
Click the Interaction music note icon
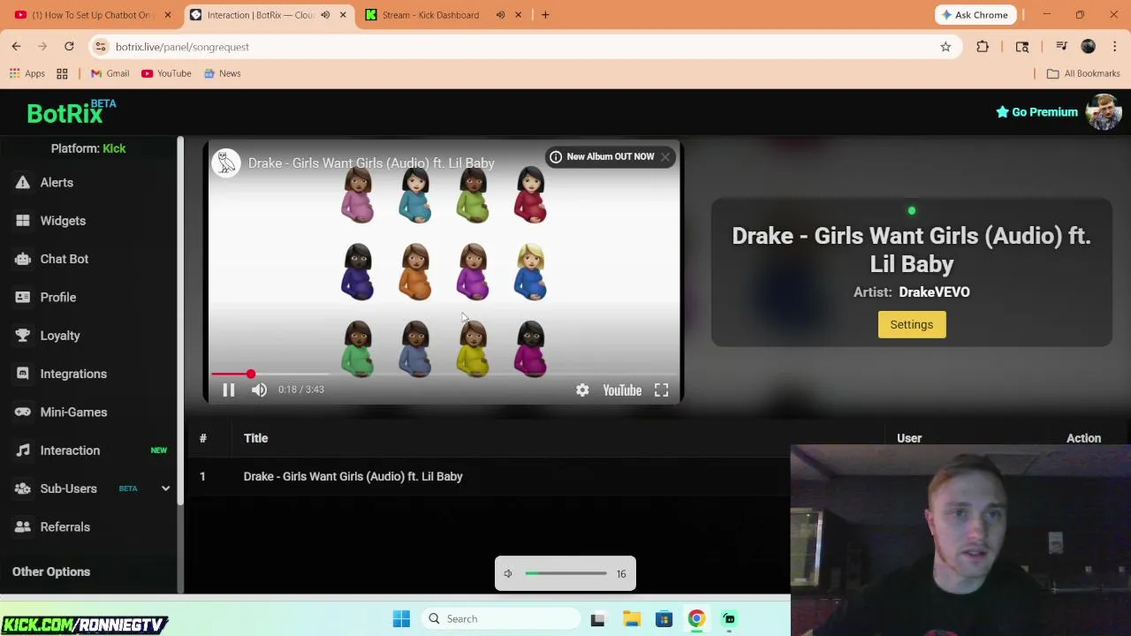tap(22, 450)
